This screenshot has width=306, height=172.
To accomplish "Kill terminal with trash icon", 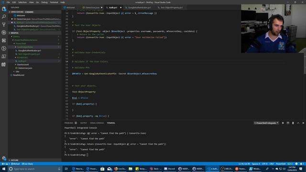I will point(293,123).
